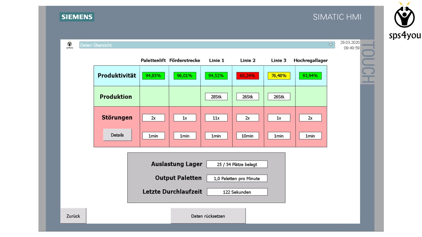Click the Linie 2 production field 26Stk

click(x=247, y=97)
